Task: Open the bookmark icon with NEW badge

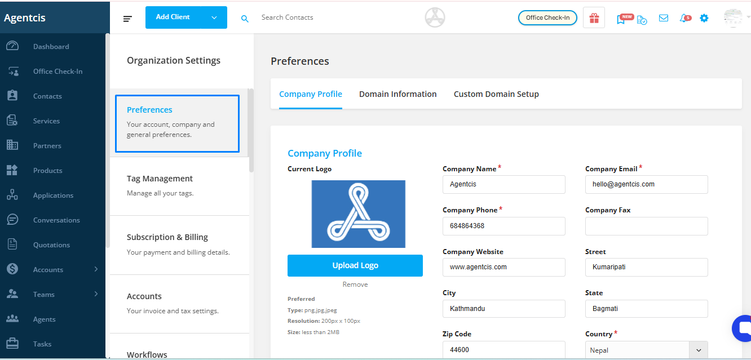Action: [x=621, y=19]
